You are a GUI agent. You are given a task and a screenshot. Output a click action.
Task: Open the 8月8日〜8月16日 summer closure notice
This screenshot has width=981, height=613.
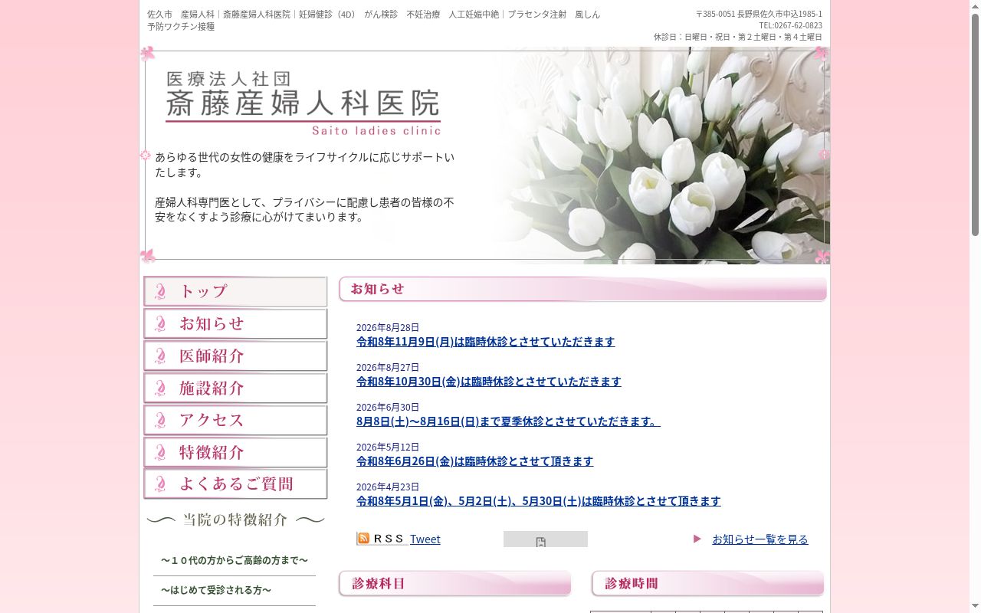click(508, 421)
